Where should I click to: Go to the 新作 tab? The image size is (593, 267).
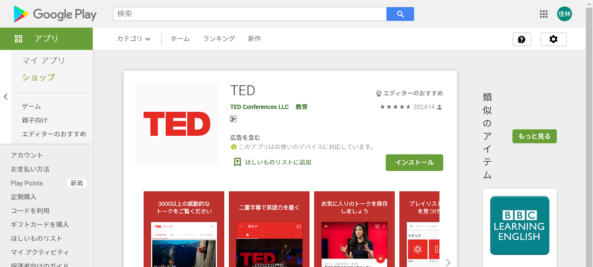(254, 38)
